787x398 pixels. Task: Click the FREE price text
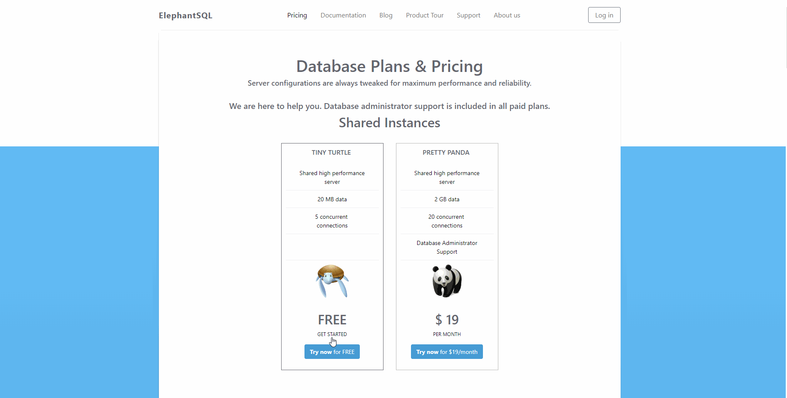point(332,319)
